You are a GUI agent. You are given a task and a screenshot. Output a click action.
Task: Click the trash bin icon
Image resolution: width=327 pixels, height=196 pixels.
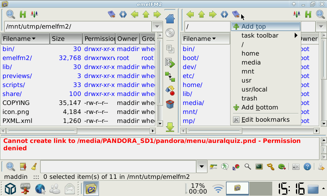point(170,104)
